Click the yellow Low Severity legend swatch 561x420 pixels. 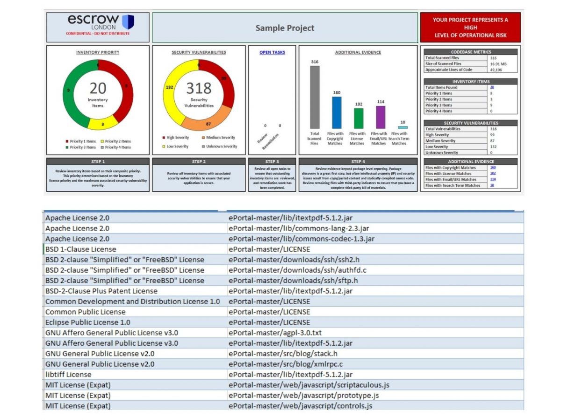[163, 146]
